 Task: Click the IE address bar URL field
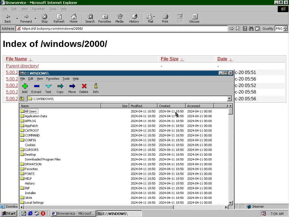(x=122, y=29)
